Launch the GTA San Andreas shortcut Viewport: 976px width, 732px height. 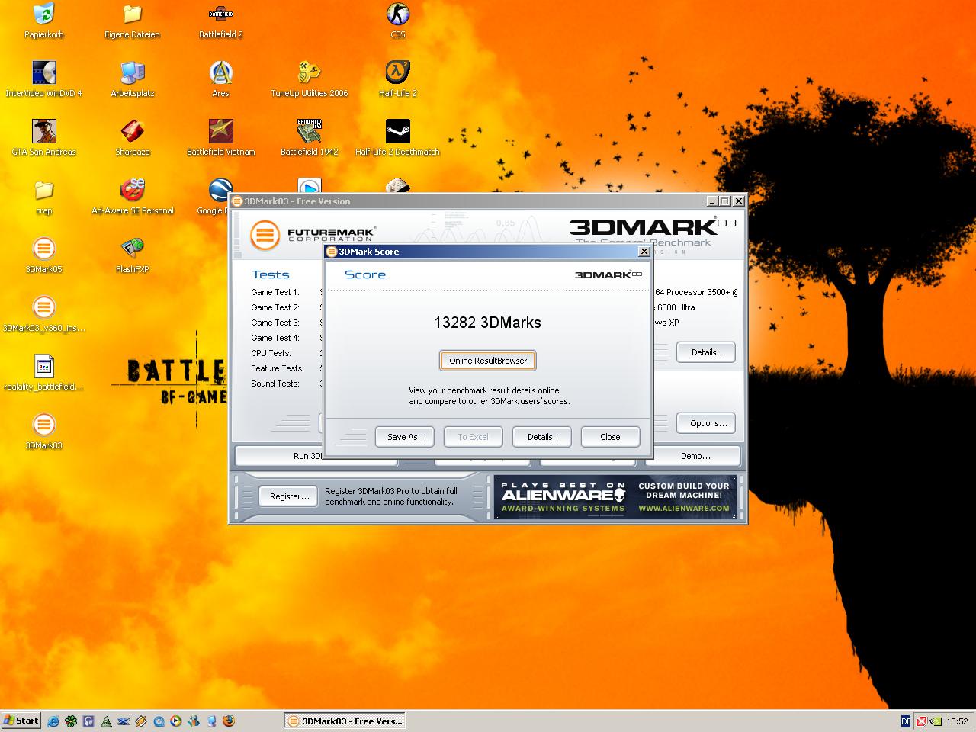pyautogui.click(x=44, y=138)
